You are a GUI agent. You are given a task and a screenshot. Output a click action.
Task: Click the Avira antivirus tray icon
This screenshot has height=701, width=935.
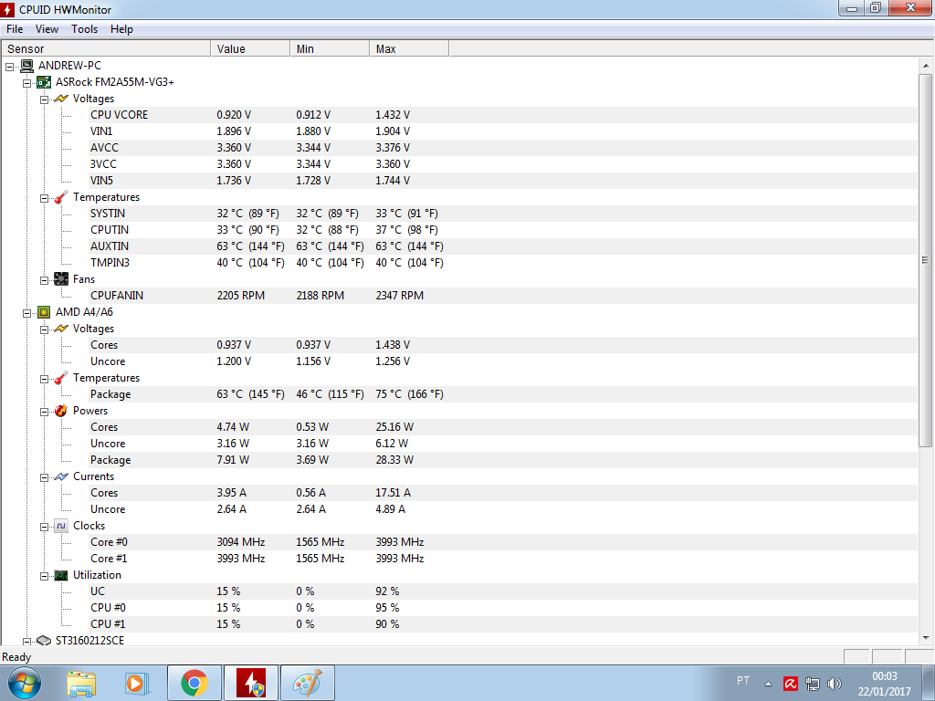[x=791, y=684]
